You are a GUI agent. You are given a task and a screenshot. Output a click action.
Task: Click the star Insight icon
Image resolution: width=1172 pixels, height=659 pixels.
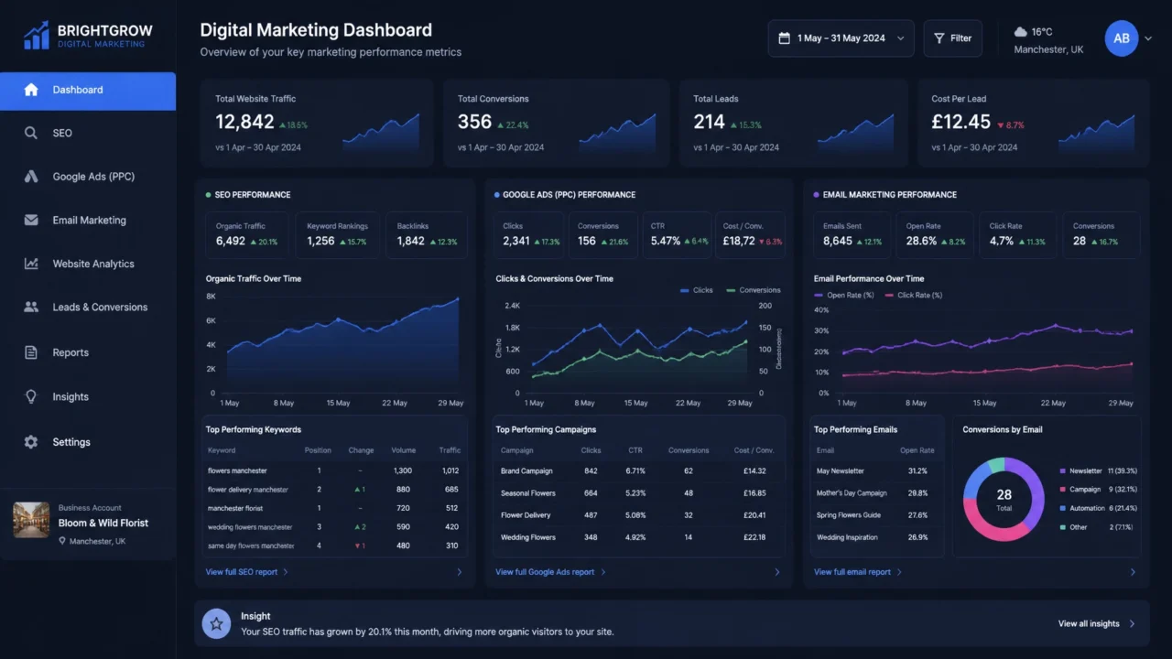[216, 624]
